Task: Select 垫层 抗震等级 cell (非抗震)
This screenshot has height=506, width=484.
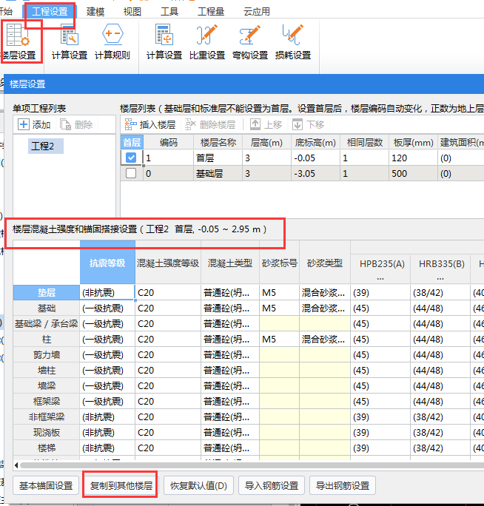Action: pyautogui.click(x=107, y=292)
